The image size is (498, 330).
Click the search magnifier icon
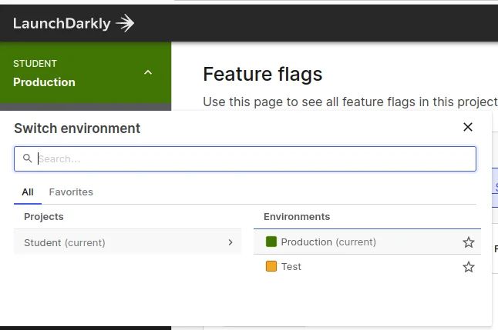tap(27, 158)
